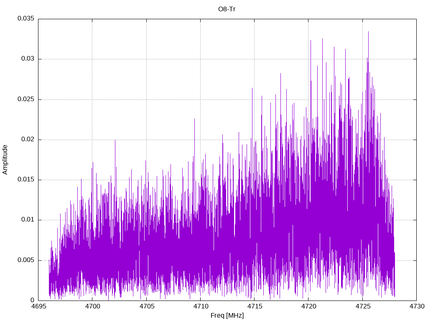The height and width of the screenshot is (321, 428).
Task: Click the y-axis tick label 0.02
Action: [28, 140]
